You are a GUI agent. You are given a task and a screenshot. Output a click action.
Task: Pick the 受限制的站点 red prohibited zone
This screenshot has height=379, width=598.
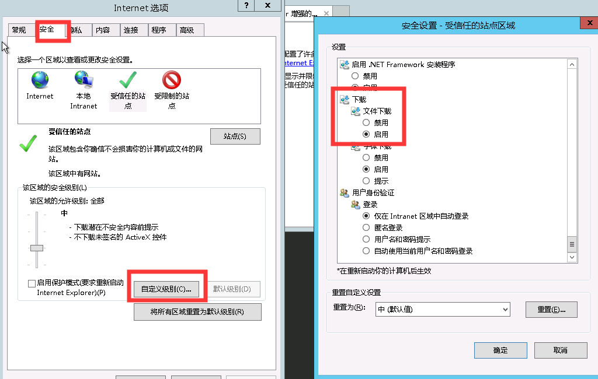pos(172,80)
